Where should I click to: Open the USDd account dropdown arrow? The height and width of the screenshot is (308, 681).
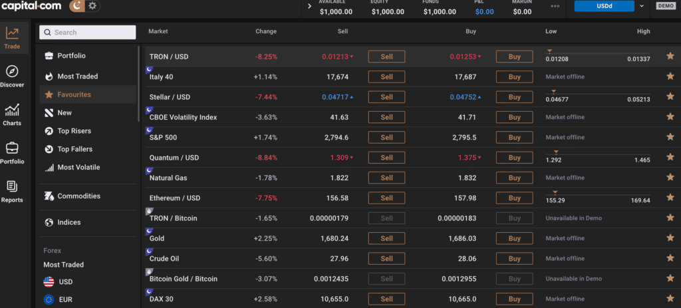642,6
